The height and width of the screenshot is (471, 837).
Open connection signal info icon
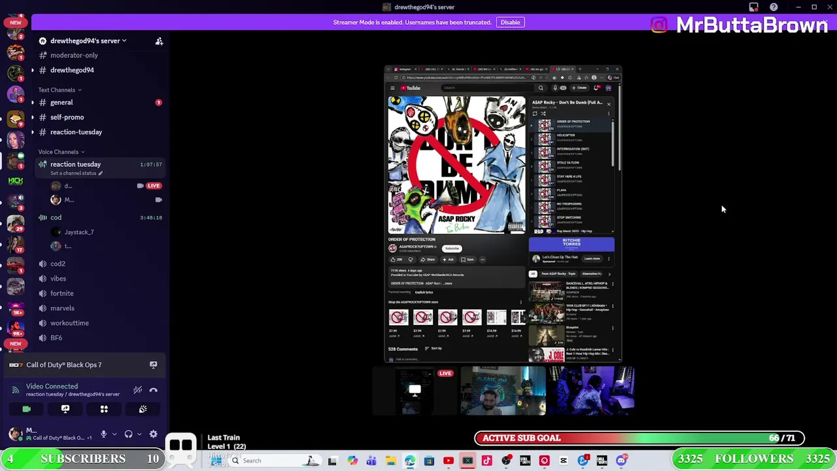pos(16,390)
